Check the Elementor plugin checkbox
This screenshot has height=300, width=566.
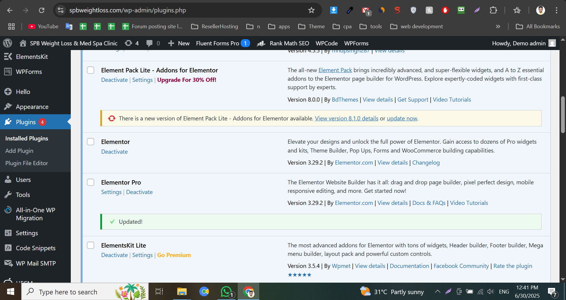tap(91, 142)
